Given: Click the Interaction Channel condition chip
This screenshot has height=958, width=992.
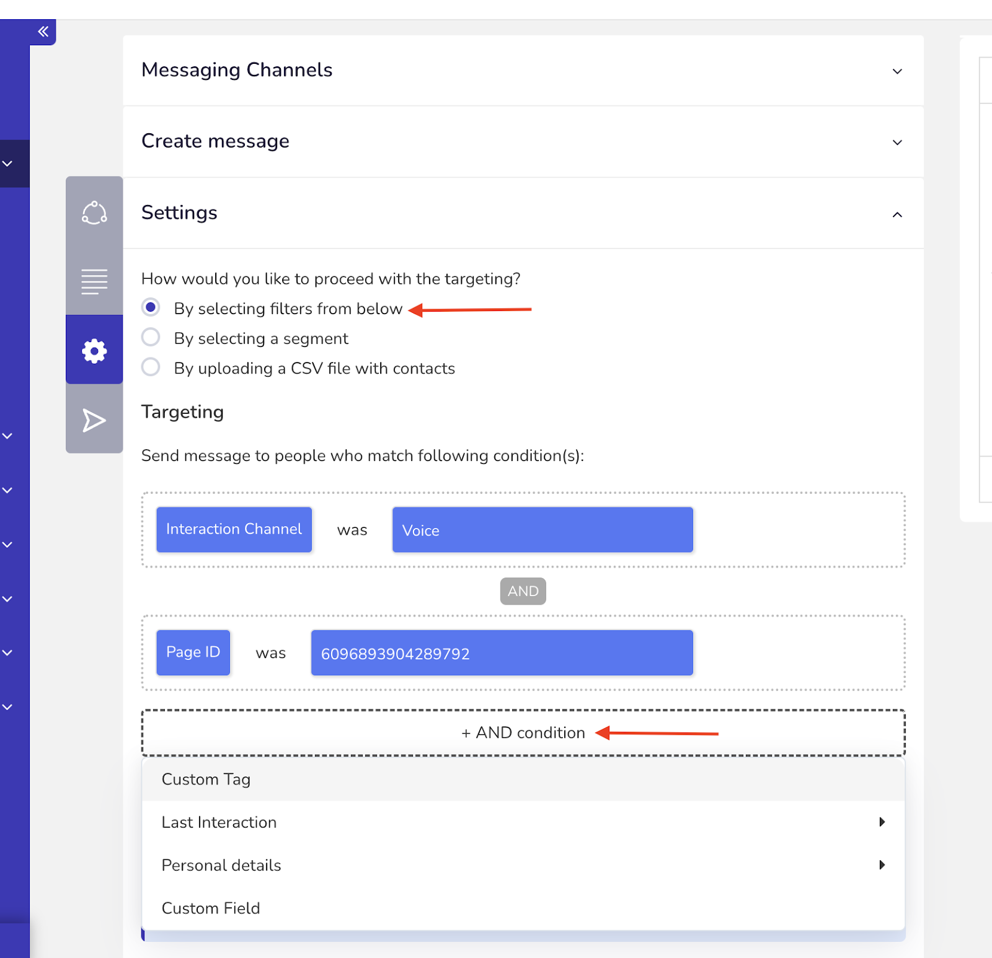Looking at the screenshot, I should pyautogui.click(x=234, y=529).
